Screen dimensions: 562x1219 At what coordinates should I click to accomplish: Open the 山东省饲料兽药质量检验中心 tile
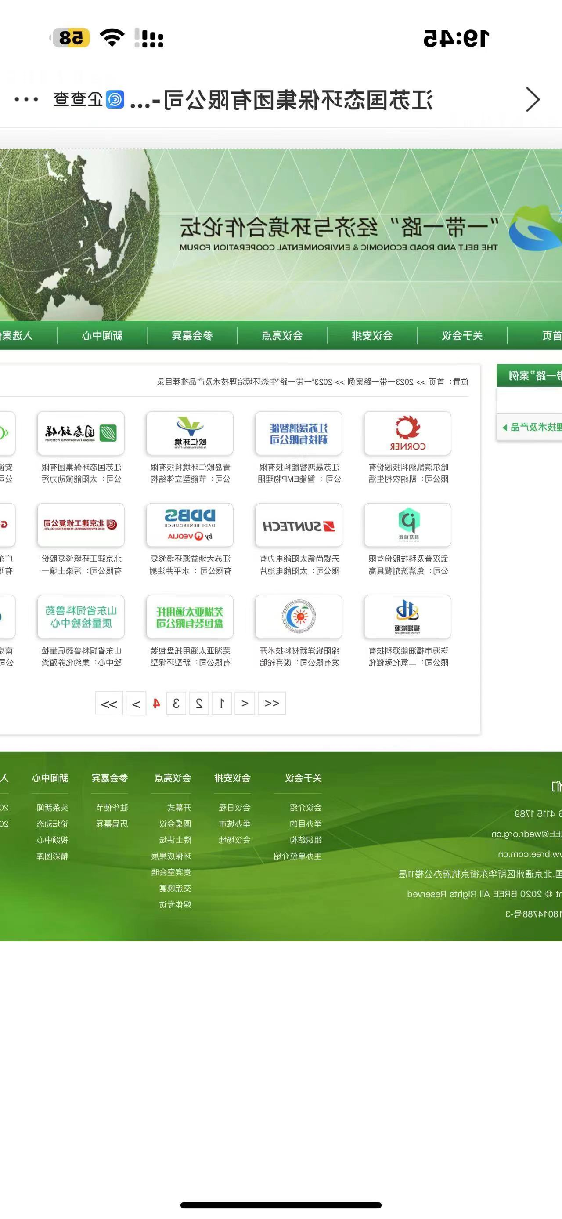pyautogui.click(x=81, y=617)
